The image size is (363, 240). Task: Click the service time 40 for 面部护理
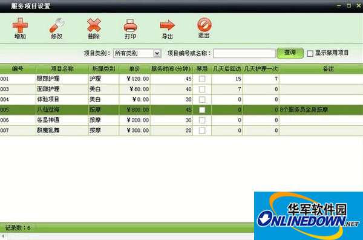click(x=171, y=89)
